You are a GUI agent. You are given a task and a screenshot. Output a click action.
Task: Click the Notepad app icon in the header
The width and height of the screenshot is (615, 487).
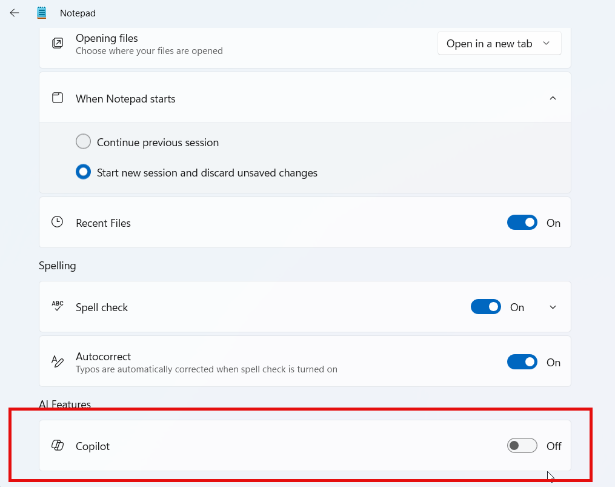point(41,12)
